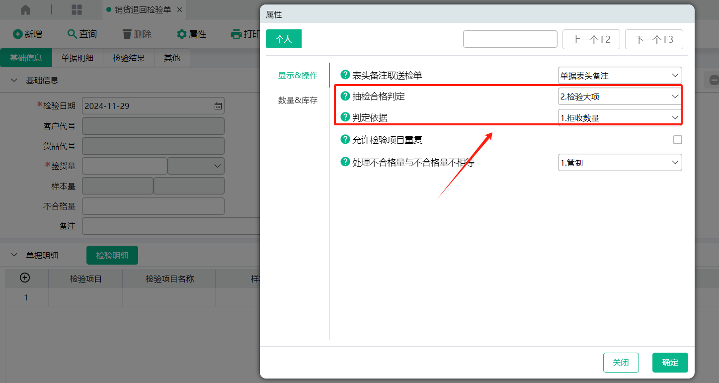Viewport: 719px width, 383px height.
Task: Click 下一个 F3 button
Action: click(x=653, y=39)
